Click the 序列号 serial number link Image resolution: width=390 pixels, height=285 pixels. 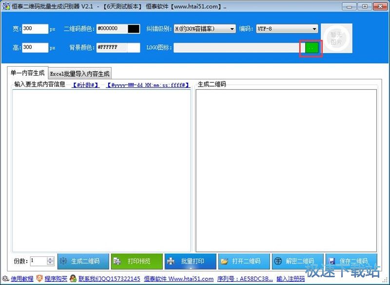(x=245, y=279)
